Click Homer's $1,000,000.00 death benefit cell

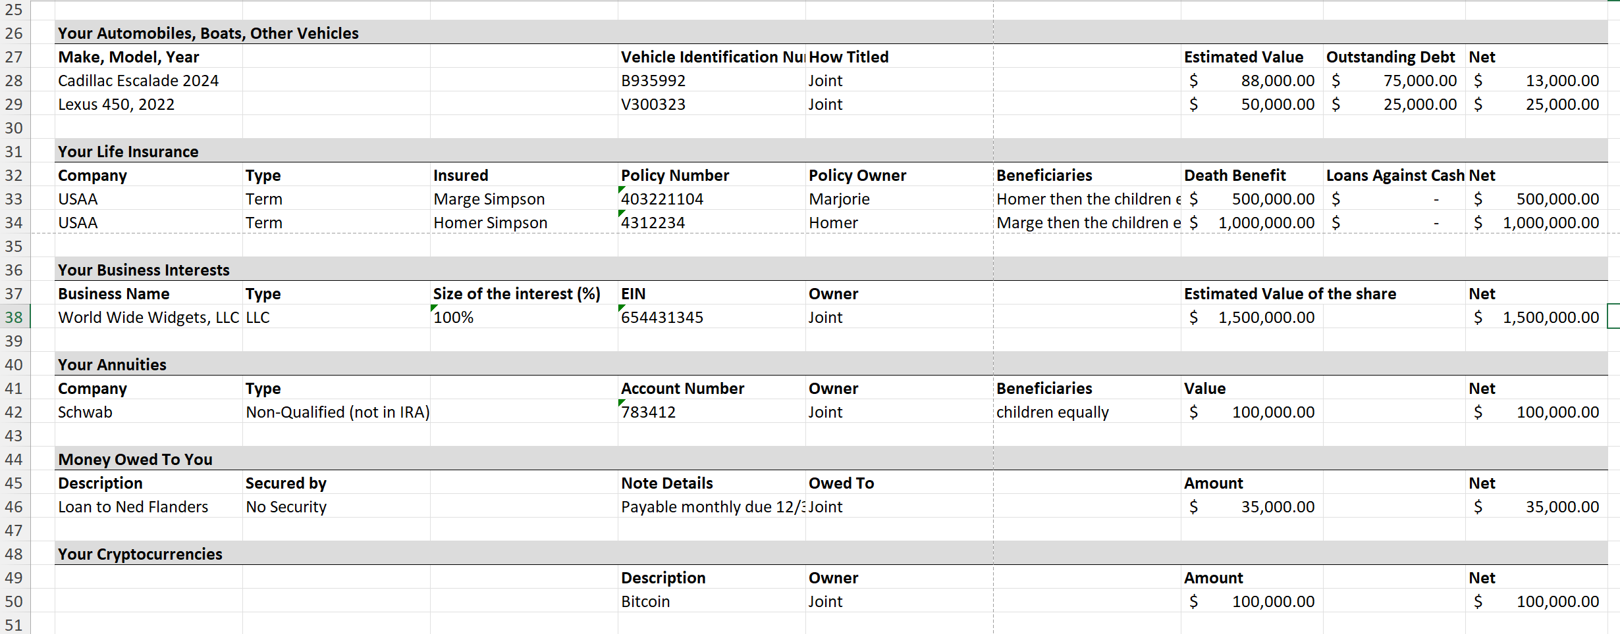point(1252,222)
